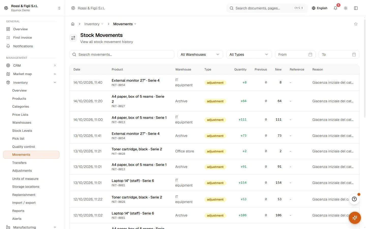Click the Overview grid icon in sidebar
This screenshot has width=366, height=229.
click(x=8, y=29)
